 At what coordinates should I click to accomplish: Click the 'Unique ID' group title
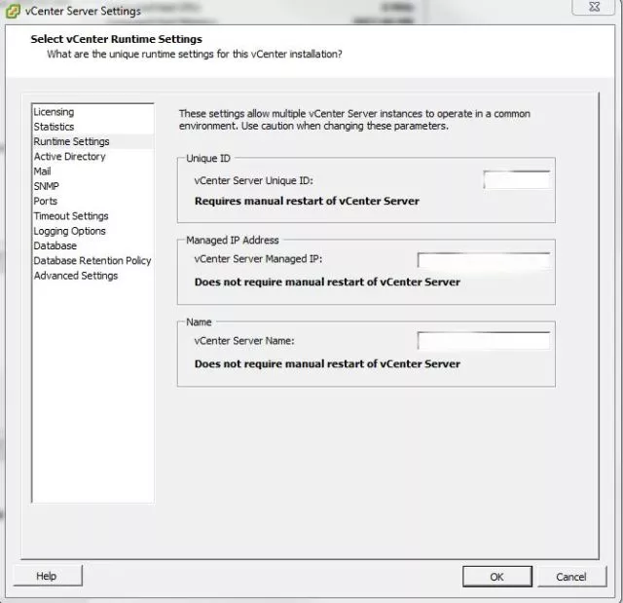coord(208,158)
